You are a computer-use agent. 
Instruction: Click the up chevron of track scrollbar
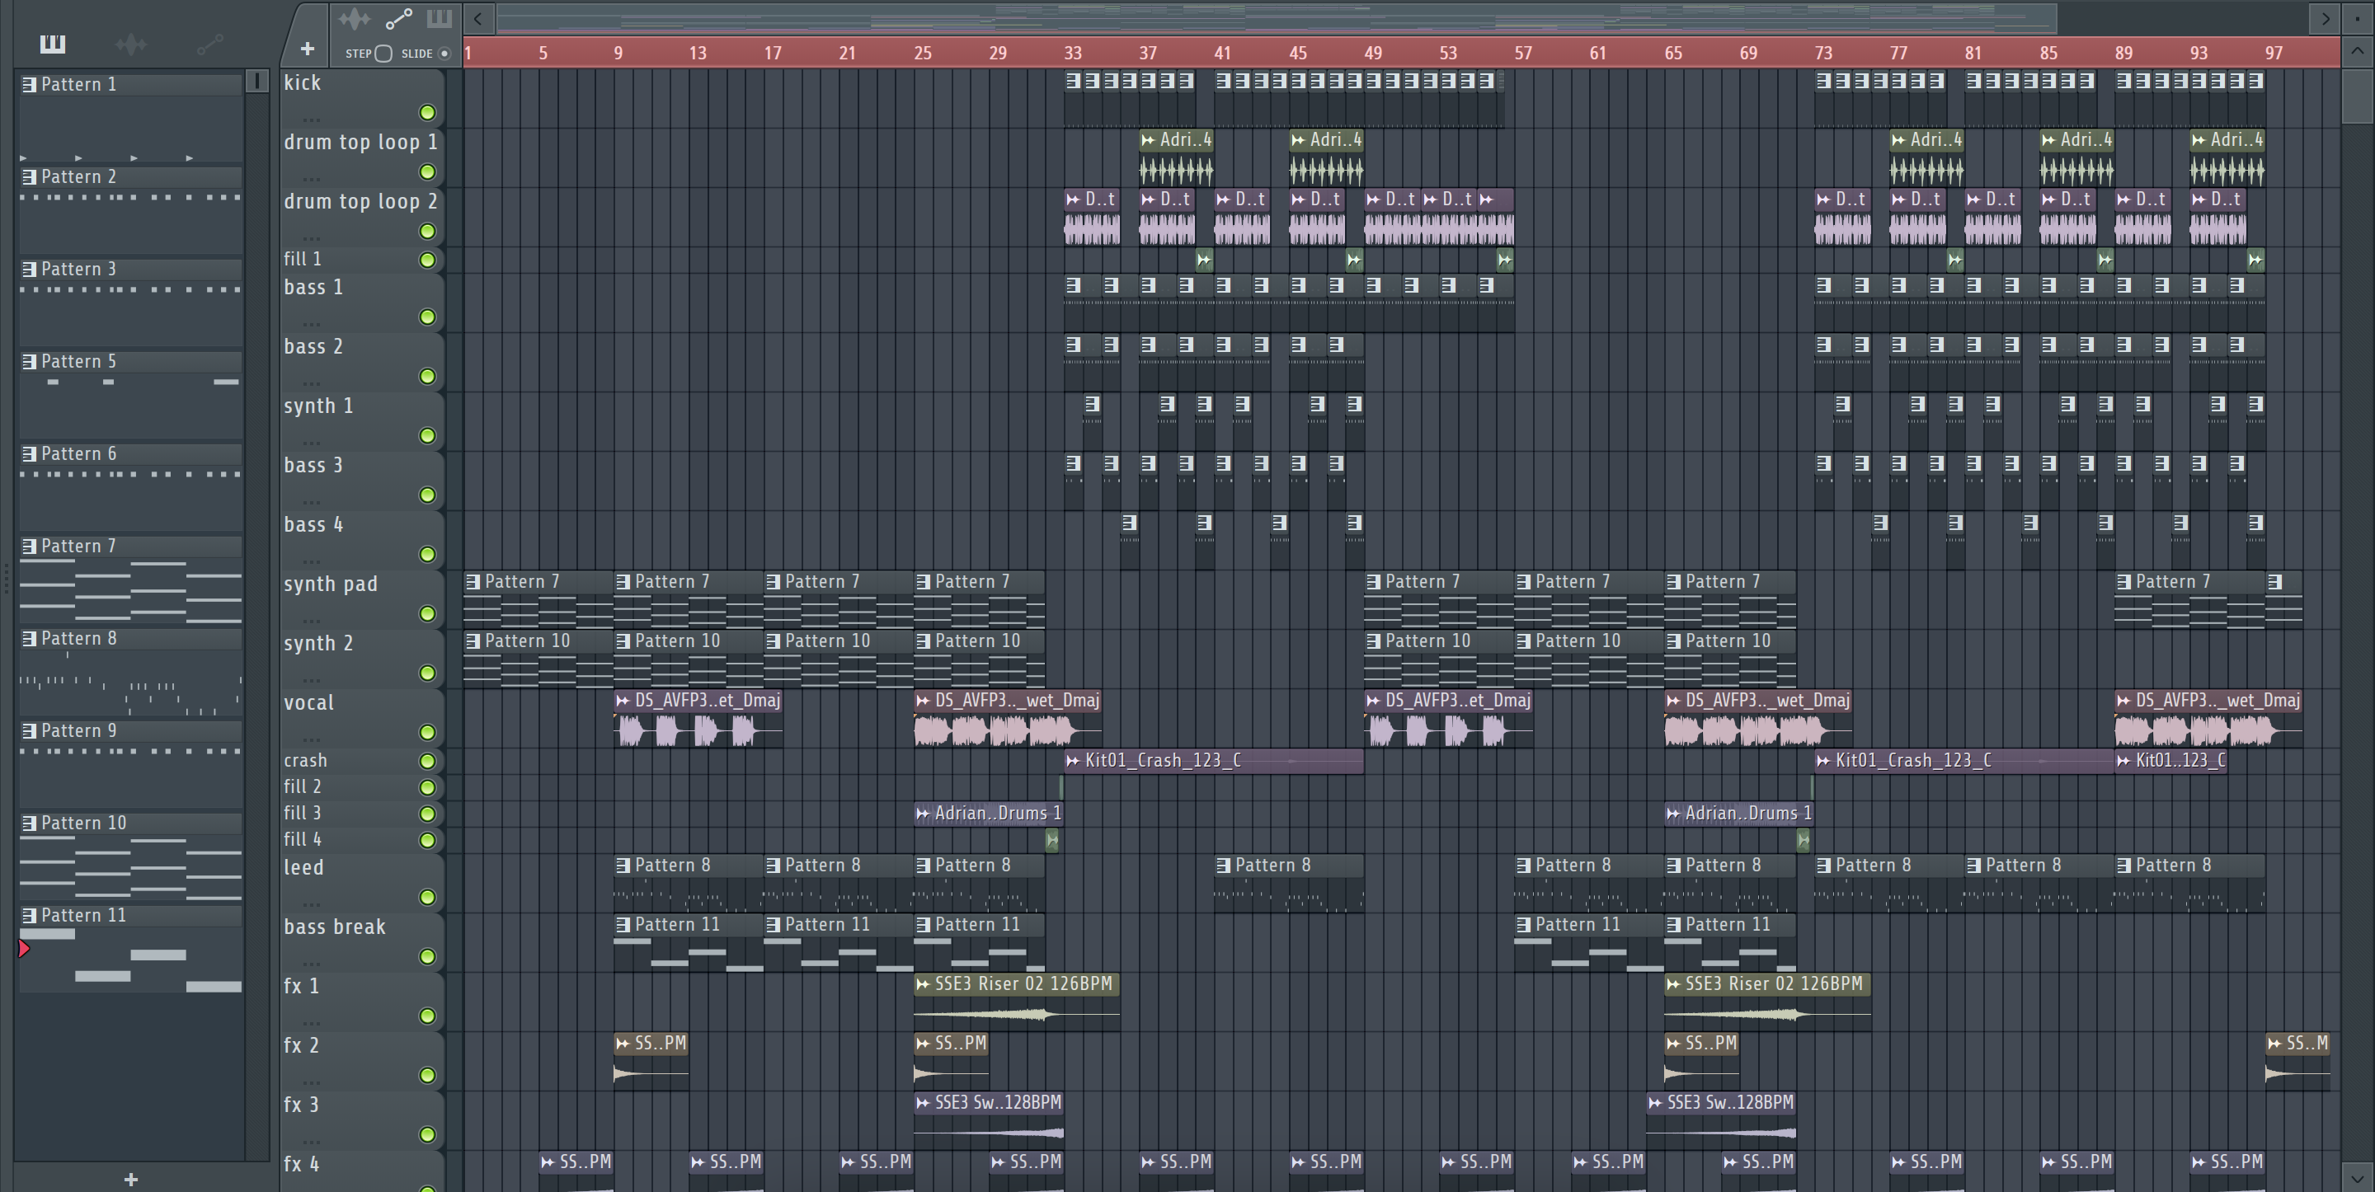click(x=2358, y=51)
